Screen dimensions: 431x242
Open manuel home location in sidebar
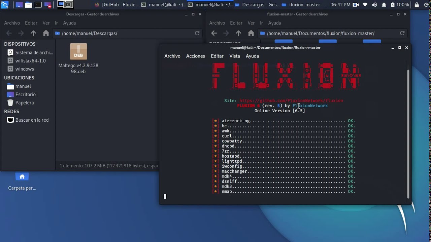tap(19, 86)
